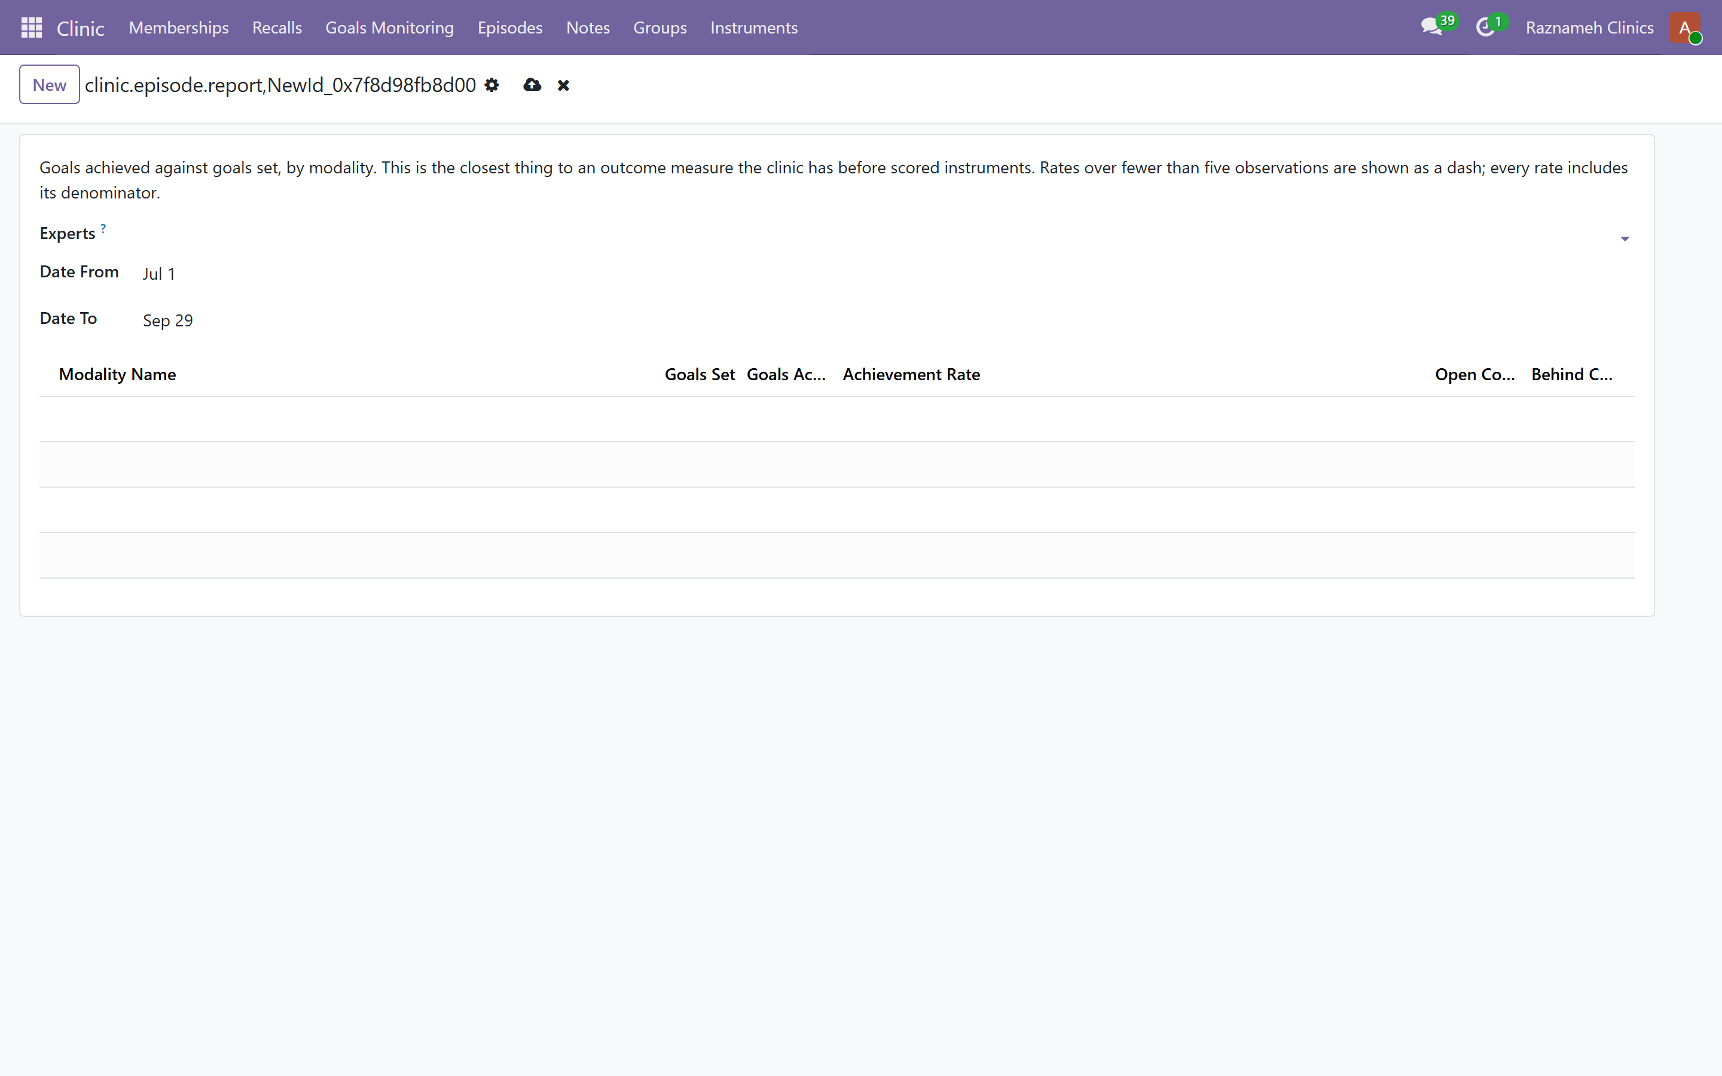Open the user avatar menu
Viewport: 1722px width, 1076px height.
tap(1685, 27)
